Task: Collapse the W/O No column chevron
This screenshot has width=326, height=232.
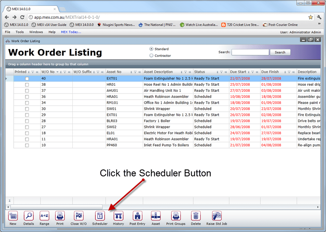Action: pos(69,72)
